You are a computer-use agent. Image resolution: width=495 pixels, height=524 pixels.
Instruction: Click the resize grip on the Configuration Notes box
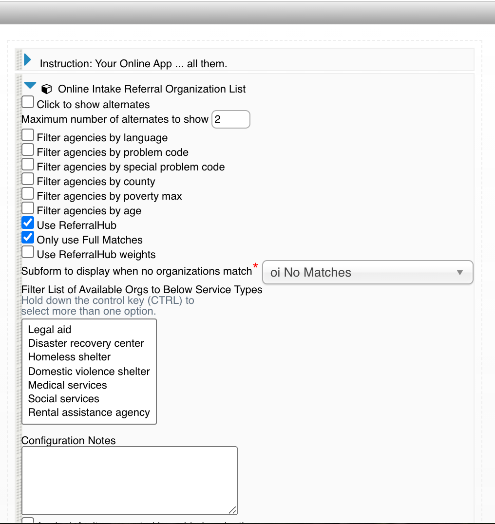(232, 509)
